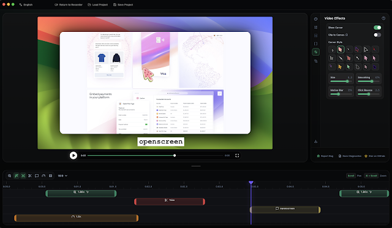Open the 16:9 aspect ratio dropdown

[62, 176]
